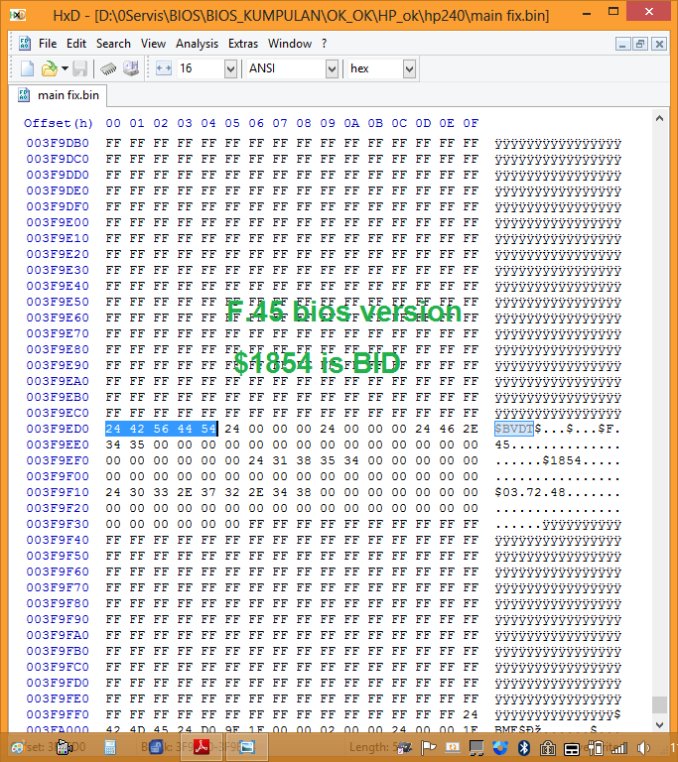The height and width of the screenshot is (762, 678).
Task: Open the Paint palette taskbar icon
Action: click(x=18, y=747)
